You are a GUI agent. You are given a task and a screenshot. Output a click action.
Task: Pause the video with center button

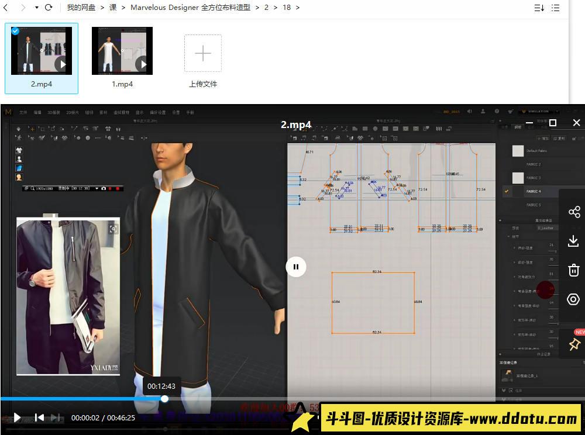296,267
